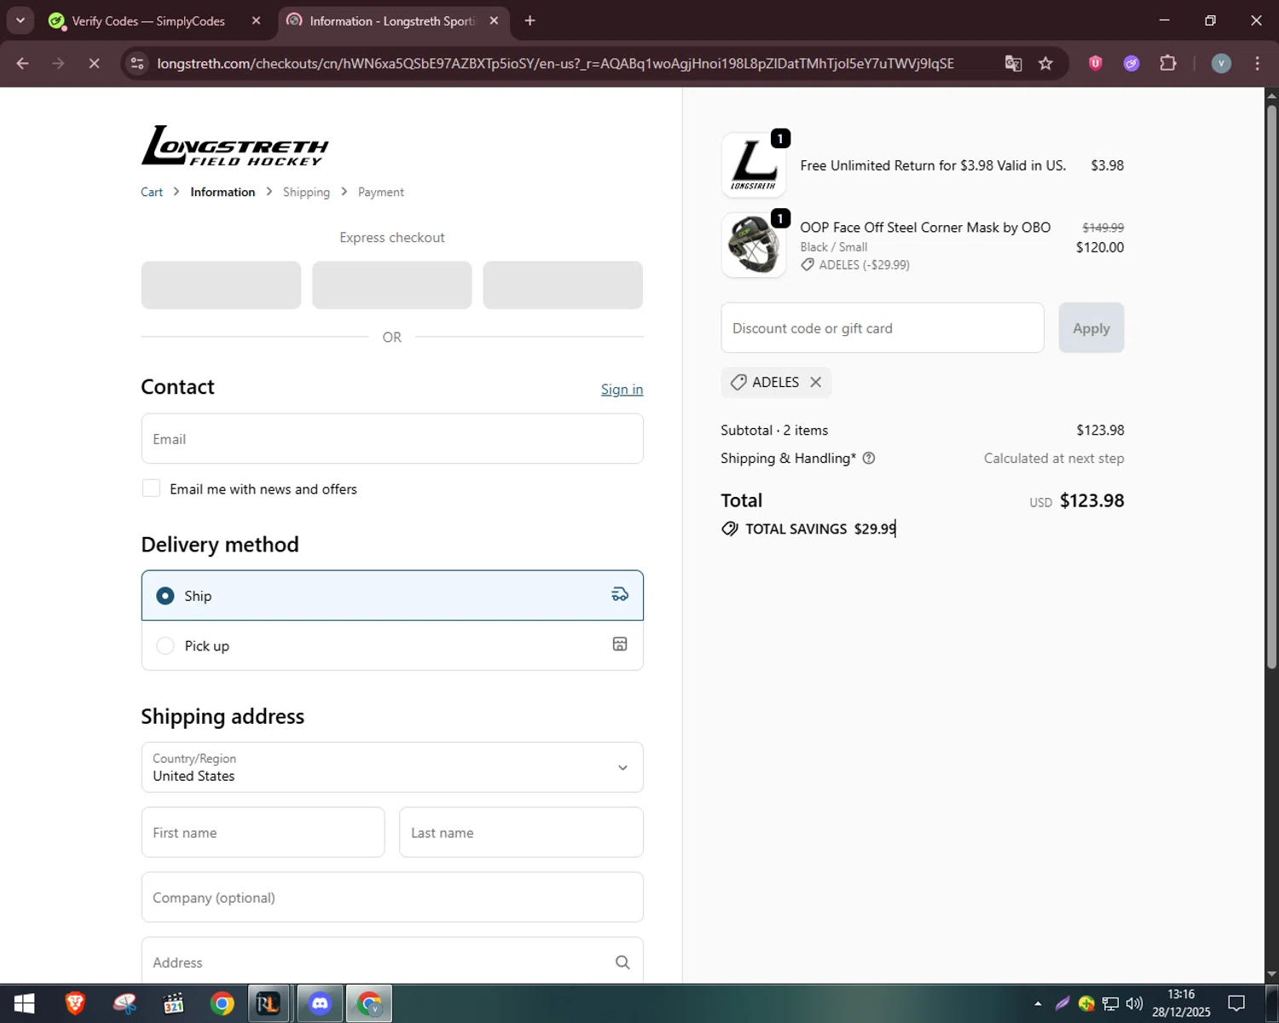The width and height of the screenshot is (1279, 1023).
Task: Click the middle express checkout placeholder button
Action: (392, 285)
